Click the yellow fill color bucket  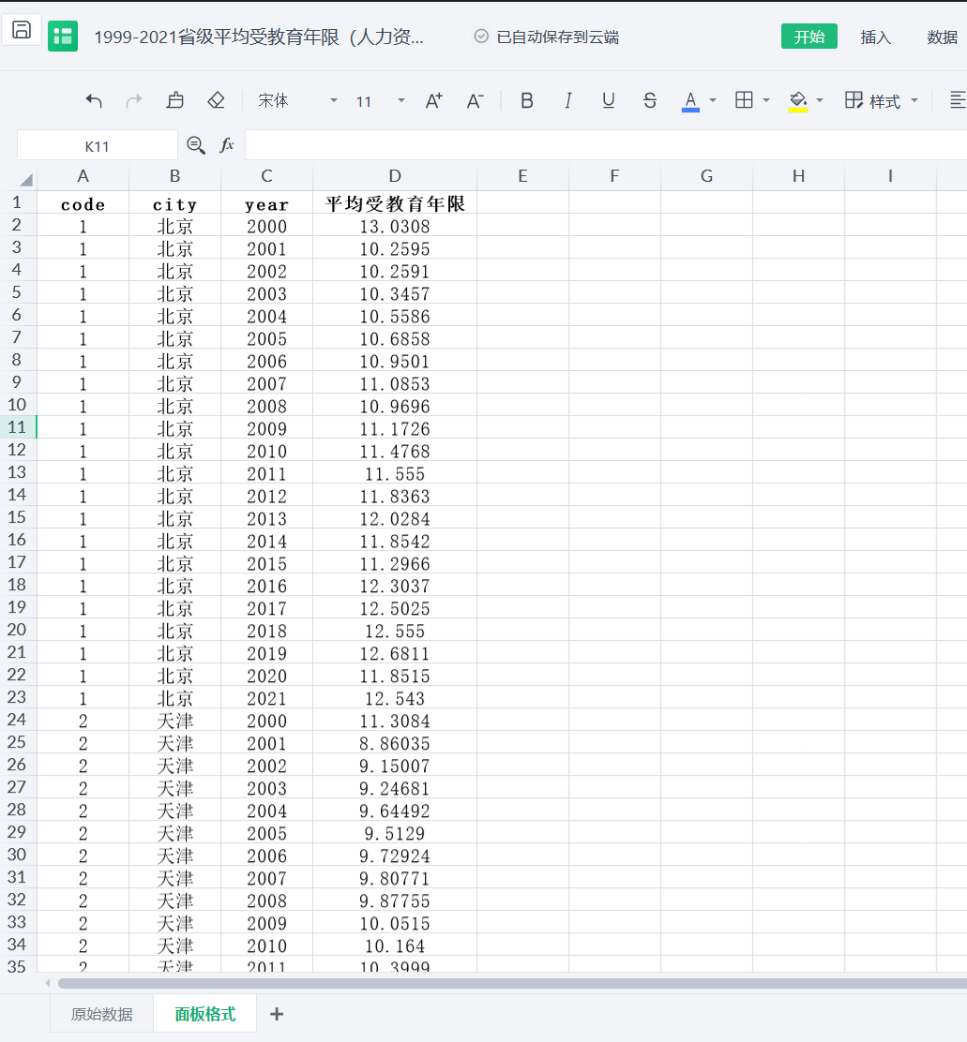[798, 100]
